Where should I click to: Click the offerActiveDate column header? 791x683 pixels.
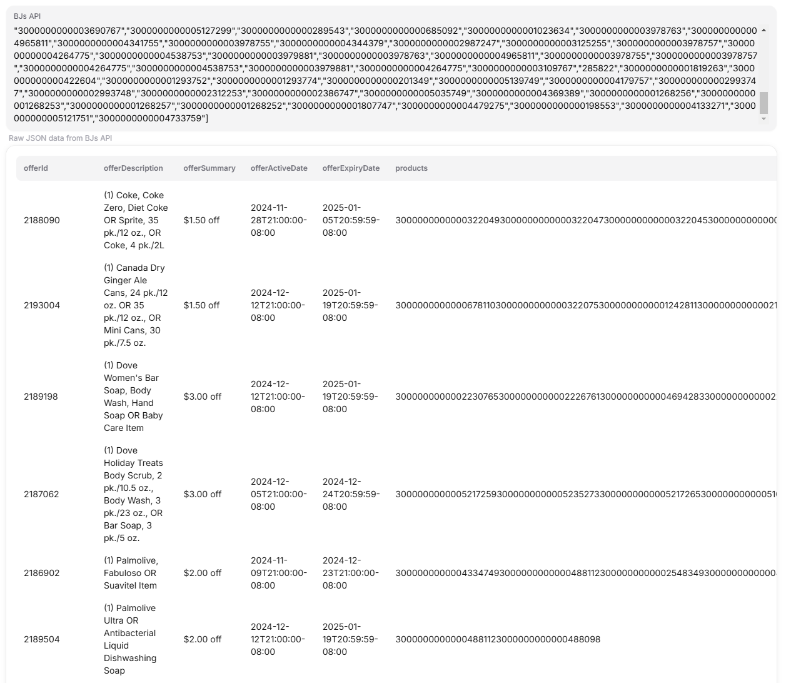[x=279, y=168]
